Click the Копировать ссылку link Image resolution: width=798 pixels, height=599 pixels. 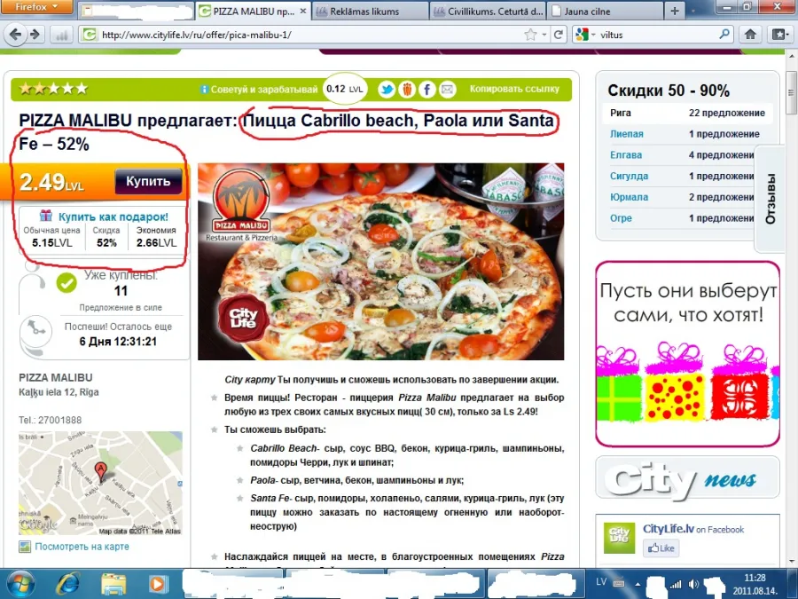[514, 89]
